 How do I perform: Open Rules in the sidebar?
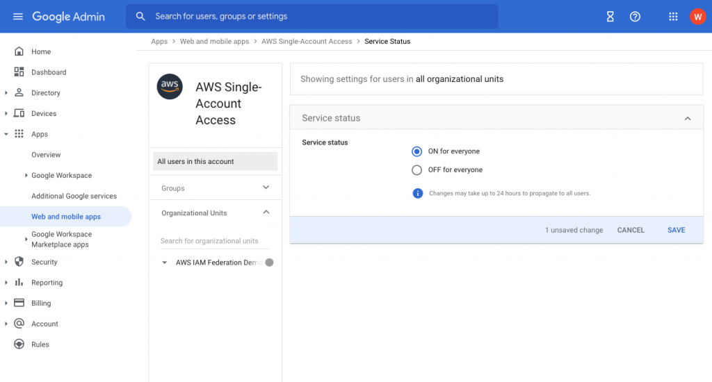pyautogui.click(x=40, y=344)
